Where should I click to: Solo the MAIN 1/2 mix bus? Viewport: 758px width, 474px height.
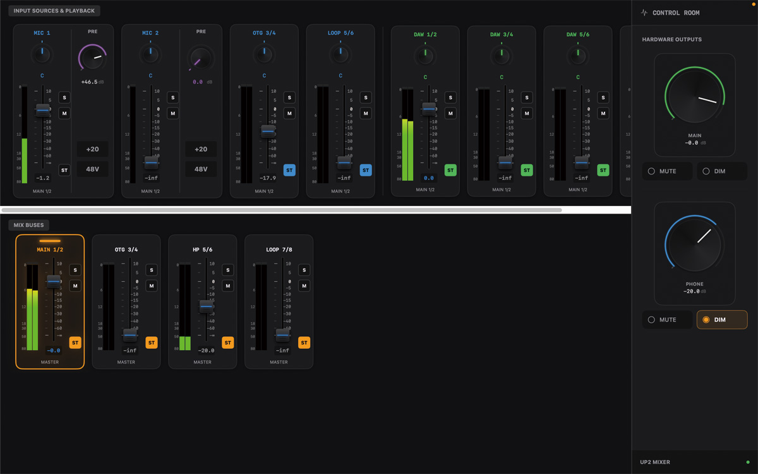coord(75,270)
